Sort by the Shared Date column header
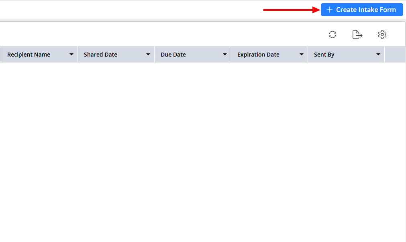Viewport: 406px width, 242px height. click(100, 54)
